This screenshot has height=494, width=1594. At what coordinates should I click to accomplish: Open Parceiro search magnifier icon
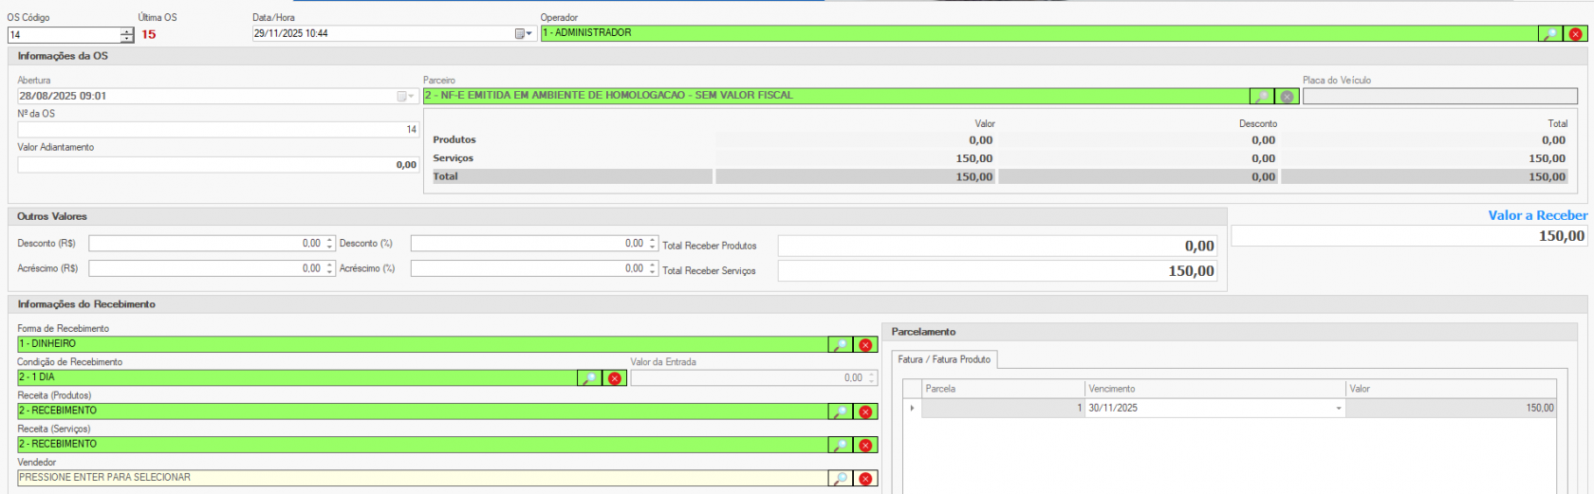coord(1262,97)
